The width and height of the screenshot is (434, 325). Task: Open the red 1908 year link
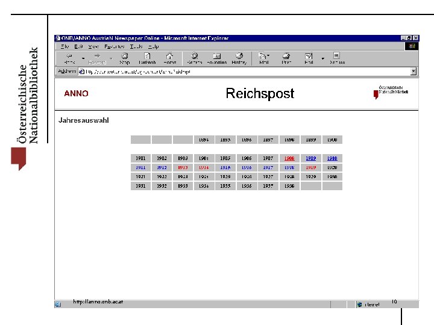289,158
